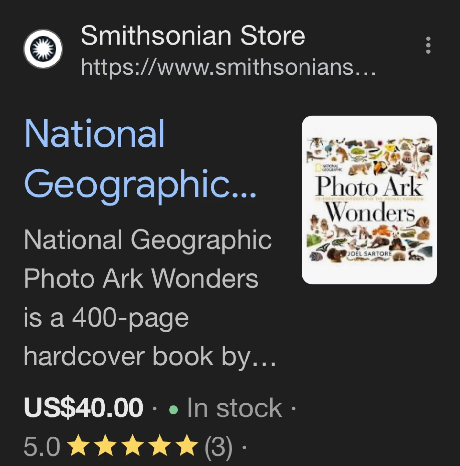Open the three-dot more options menu
This screenshot has width=460, height=466.
[428, 45]
